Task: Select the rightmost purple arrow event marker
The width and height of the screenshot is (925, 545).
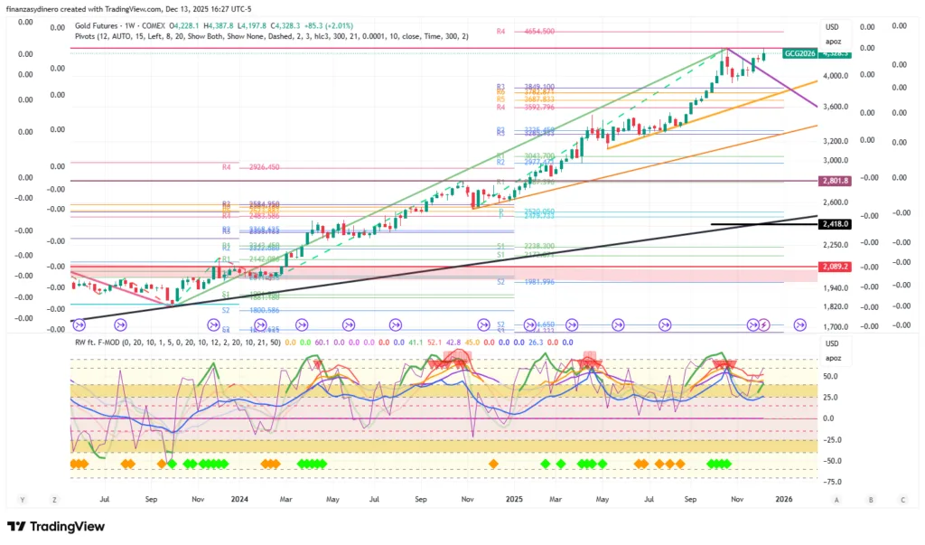Action: click(x=799, y=324)
